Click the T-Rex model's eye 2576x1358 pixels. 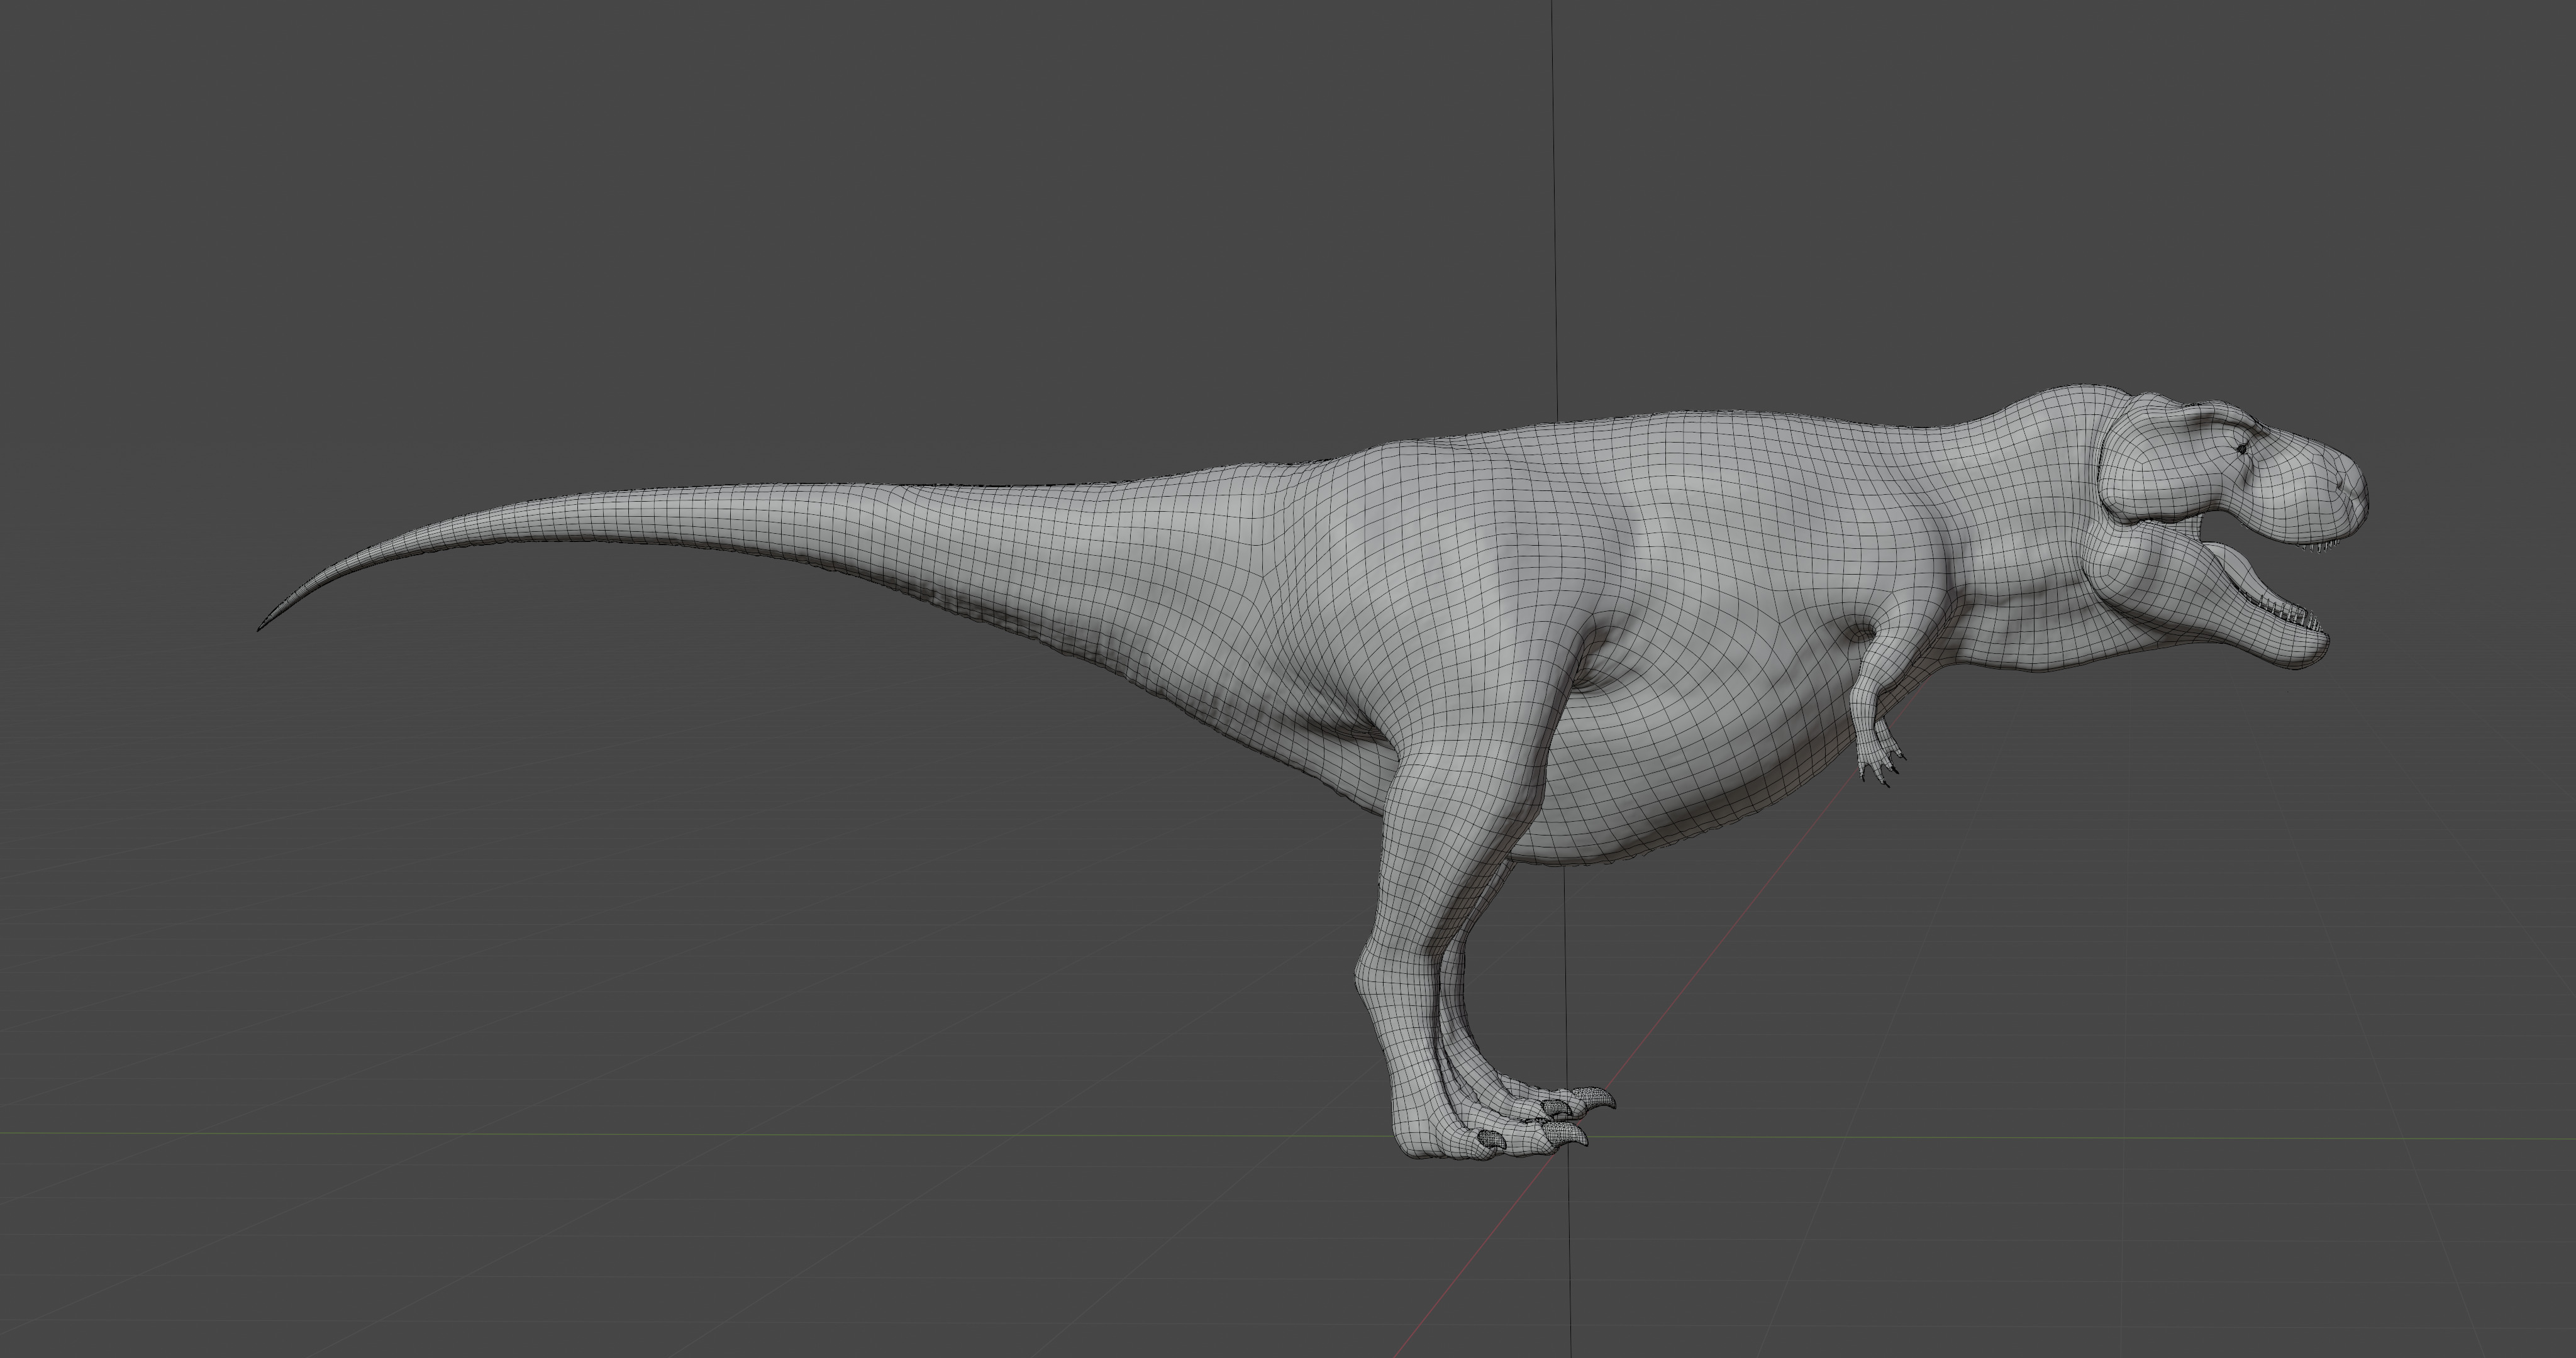coord(2241,449)
